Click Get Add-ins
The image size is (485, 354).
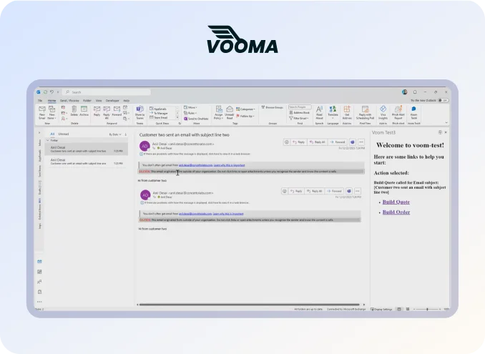click(347, 112)
